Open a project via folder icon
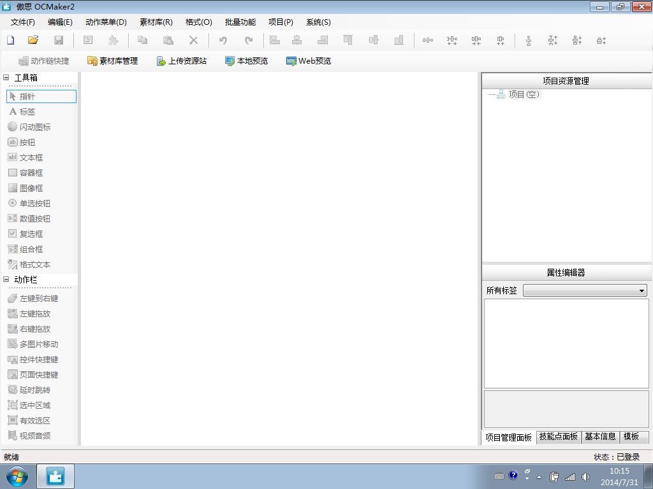653x489 pixels. click(33, 40)
